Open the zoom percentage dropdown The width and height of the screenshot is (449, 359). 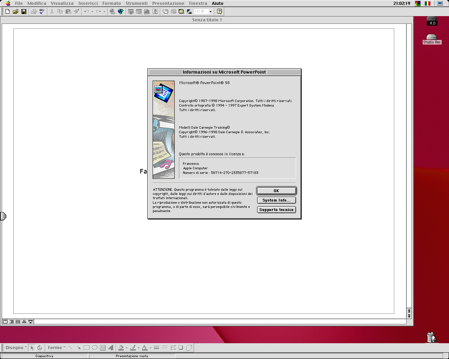coord(210,12)
